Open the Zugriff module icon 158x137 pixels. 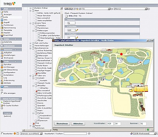coord(2,23)
